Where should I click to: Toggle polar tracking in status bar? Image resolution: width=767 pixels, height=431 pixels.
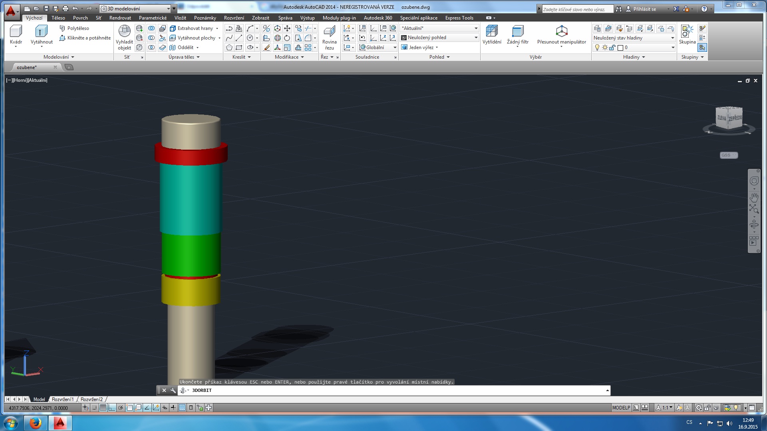click(121, 407)
